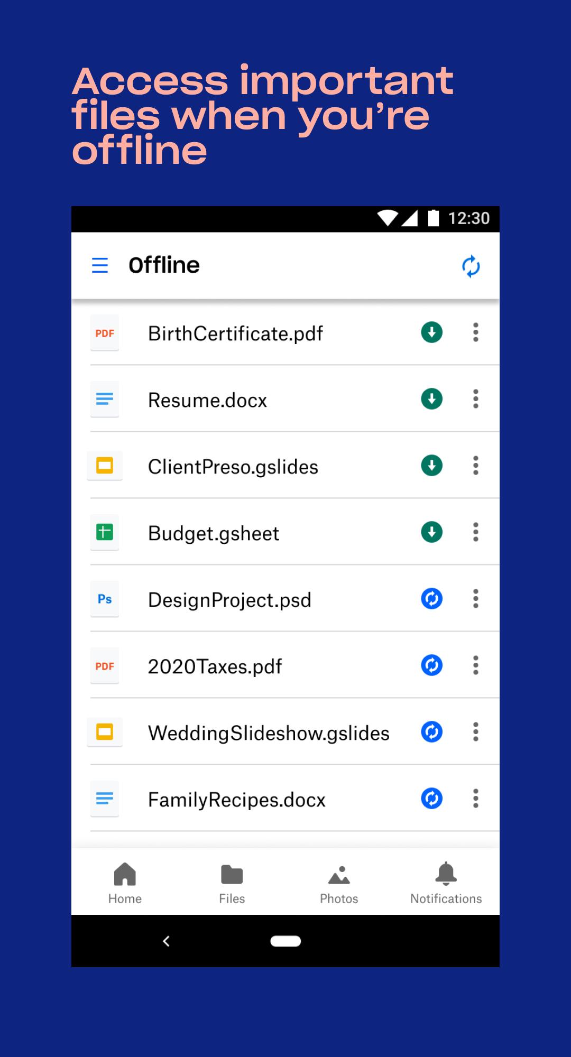Tap green downloaded badge on ClientPreso.gslides
This screenshot has height=1057, width=571.
[x=432, y=466]
